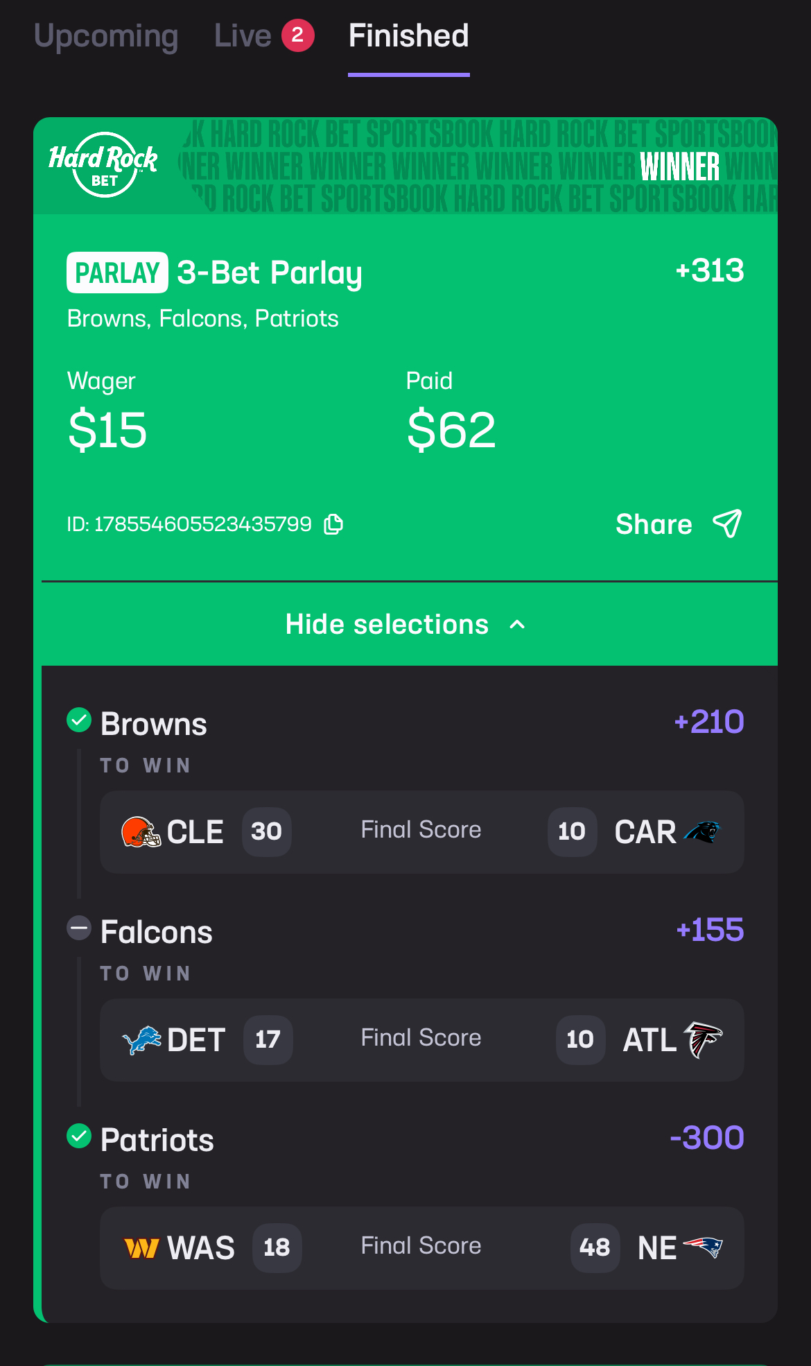Screen dimensions: 811x1366
Task: Open the DET vs ATL final score card
Action: [x=422, y=1040]
